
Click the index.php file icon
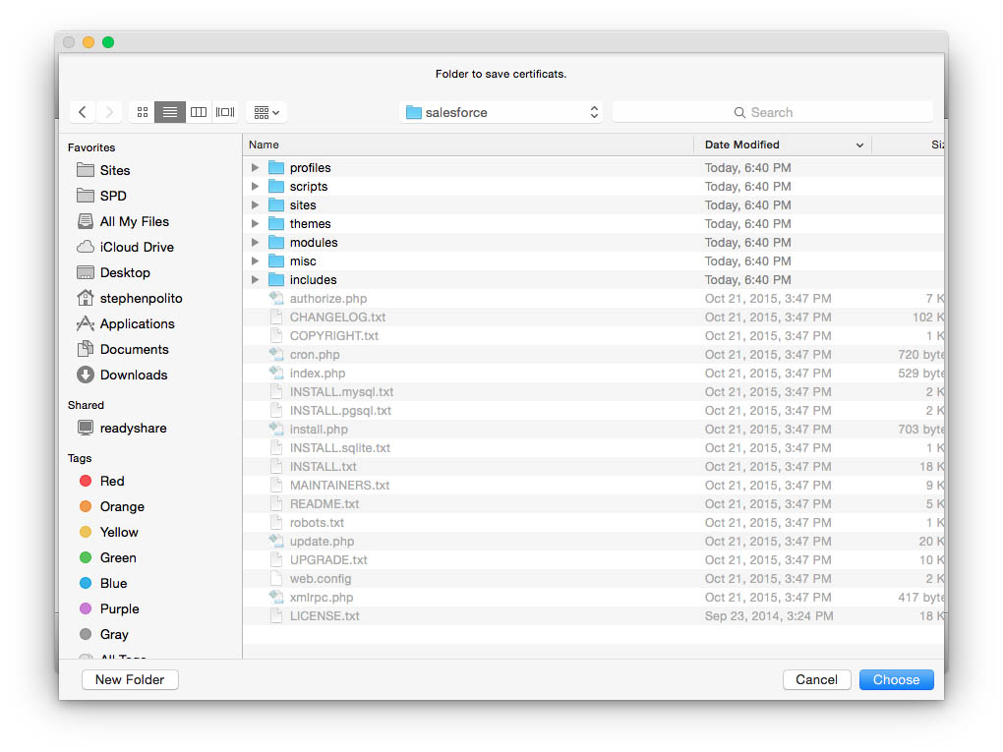pyautogui.click(x=276, y=373)
